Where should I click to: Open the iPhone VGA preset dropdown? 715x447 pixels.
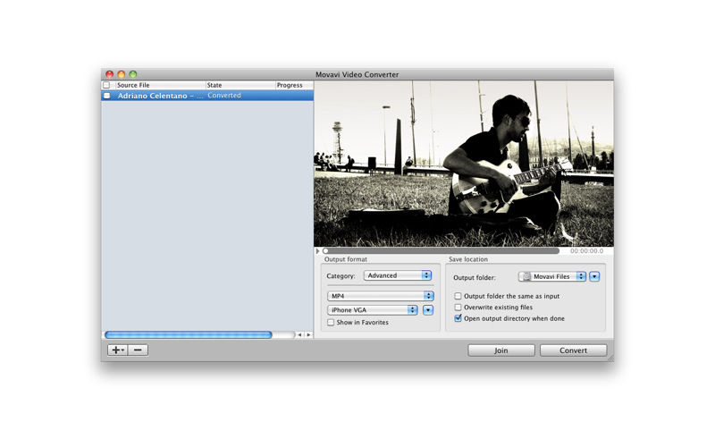coord(373,310)
